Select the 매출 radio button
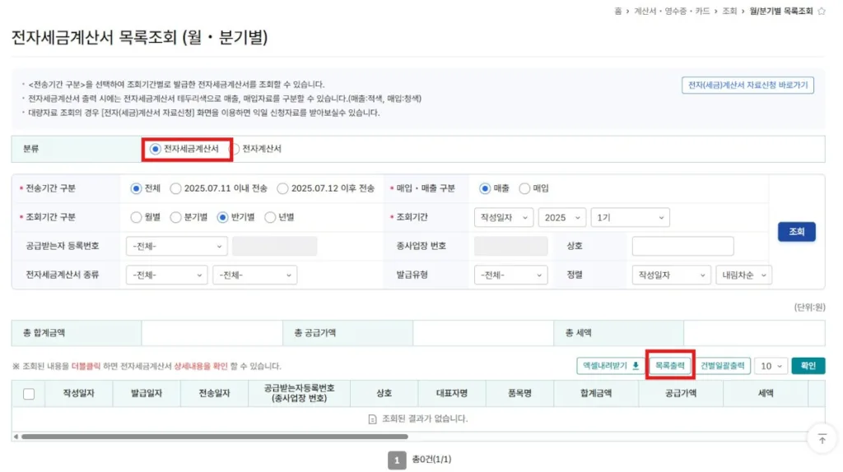Image resolution: width=843 pixels, height=472 pixels. [x=485, y=188]
